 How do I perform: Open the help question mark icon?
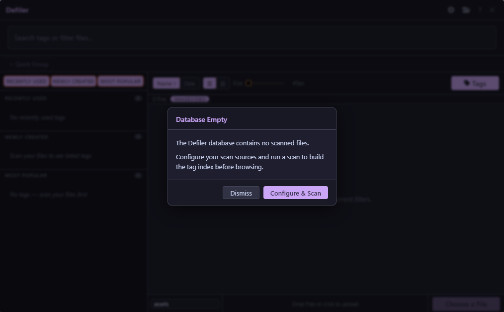point(480,10)
